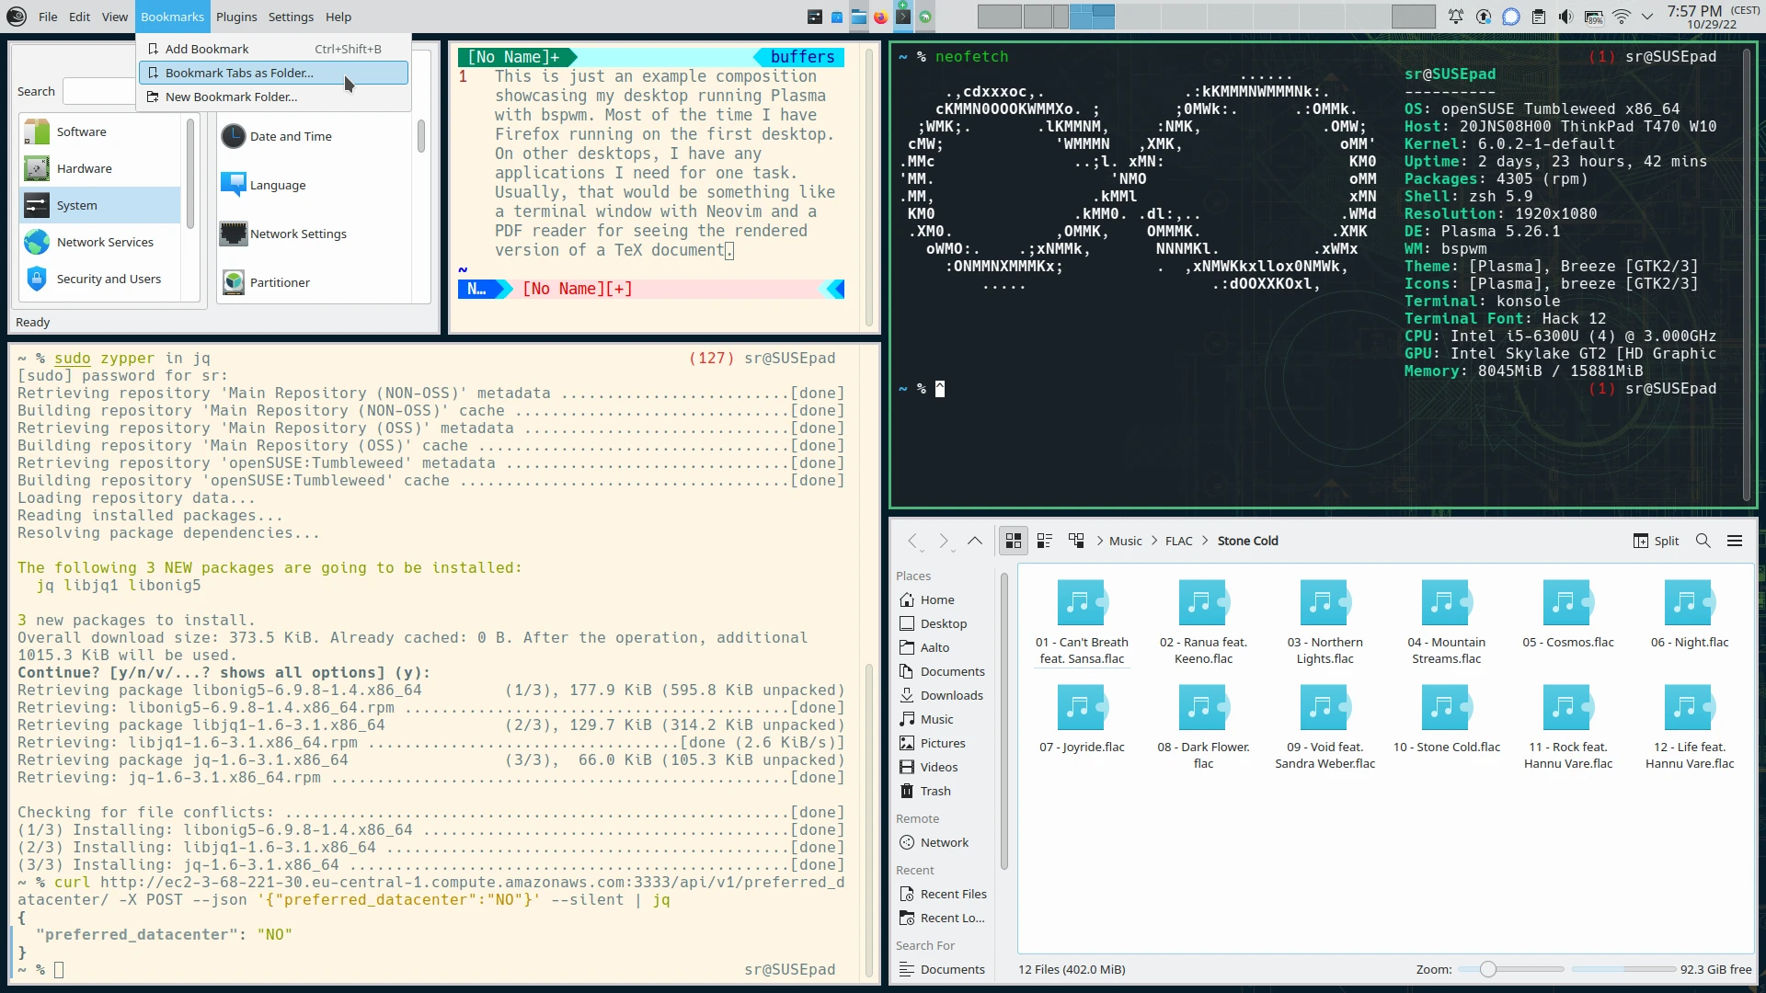
Task: Open the Help menu
Action: click(x=338, y=17)
